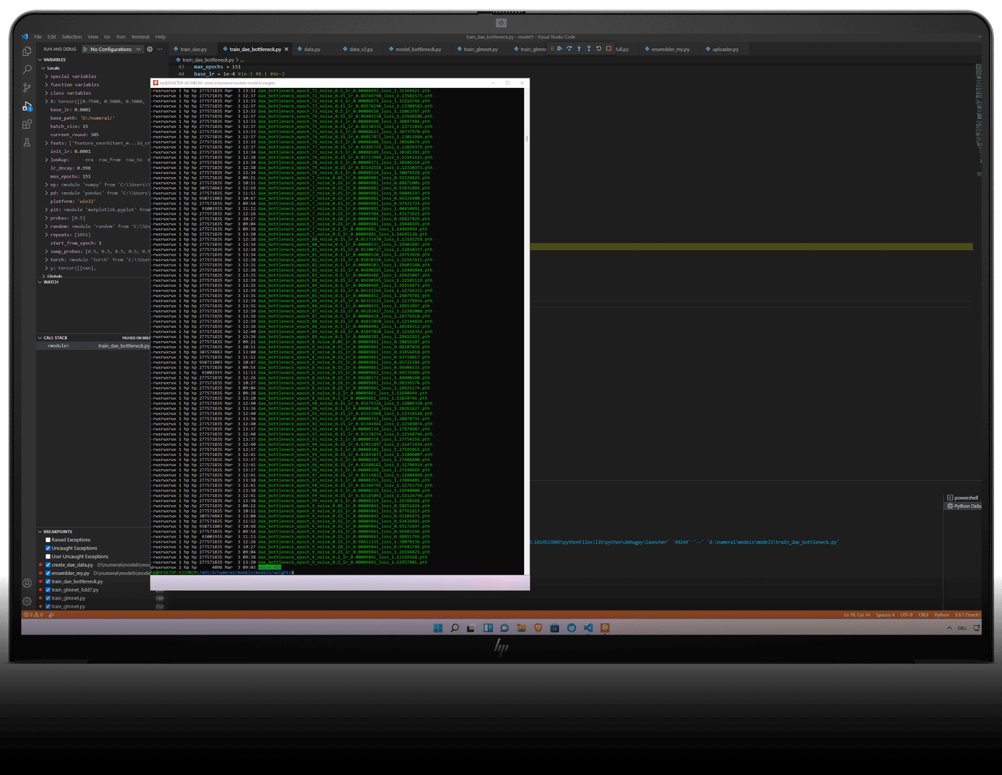The width and height of the screenshot is (1002, 775).
Task: Restart debugging from debug toolbar
Action: click(599, 49)
